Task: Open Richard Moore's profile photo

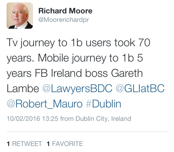Action: 19,16
